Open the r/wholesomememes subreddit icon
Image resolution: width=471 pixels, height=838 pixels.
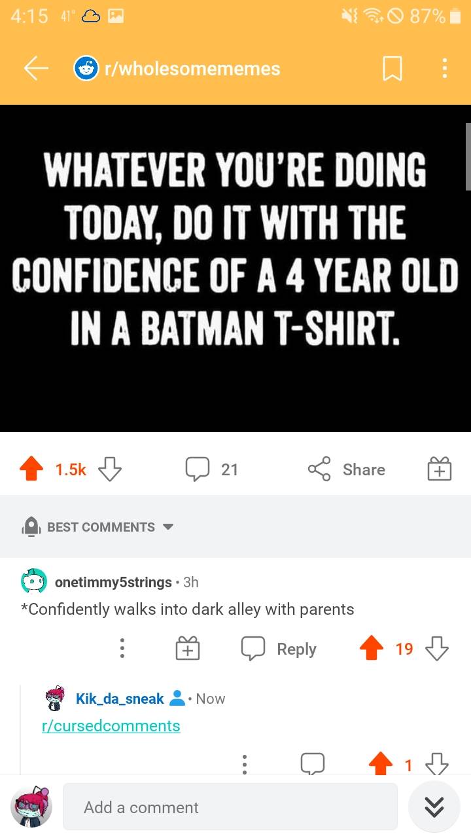point(86,68)
